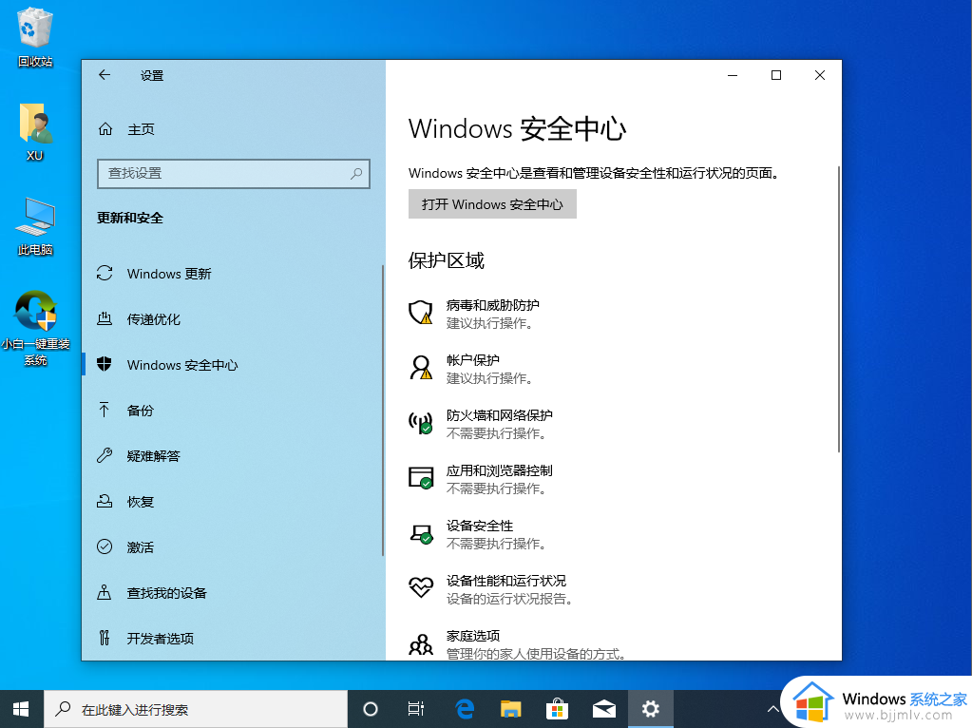Click the 保护区域 heading text
Screen dimensions: 972x728
[x=447, y=260]
